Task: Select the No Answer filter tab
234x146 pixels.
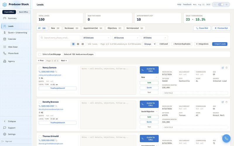Action: pos(71,28)
